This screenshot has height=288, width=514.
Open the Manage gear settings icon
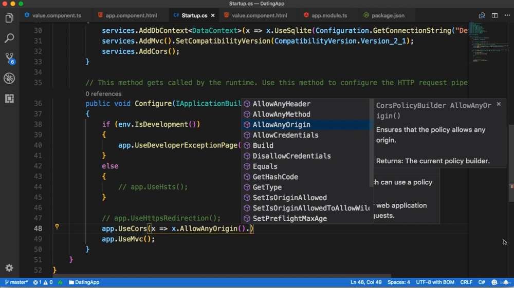pos(9,268)
